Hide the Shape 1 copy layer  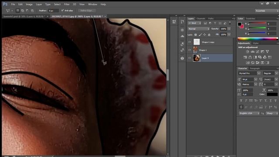click(x=190, y=42)
